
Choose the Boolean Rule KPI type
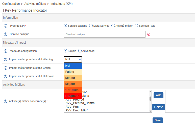click(x=136, y=26)
